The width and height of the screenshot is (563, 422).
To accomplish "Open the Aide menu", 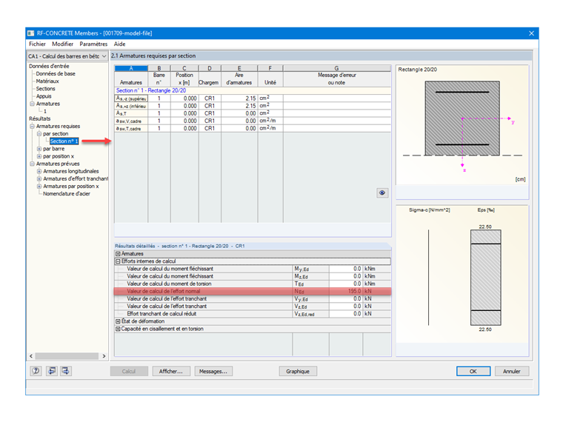I will 119,44.
